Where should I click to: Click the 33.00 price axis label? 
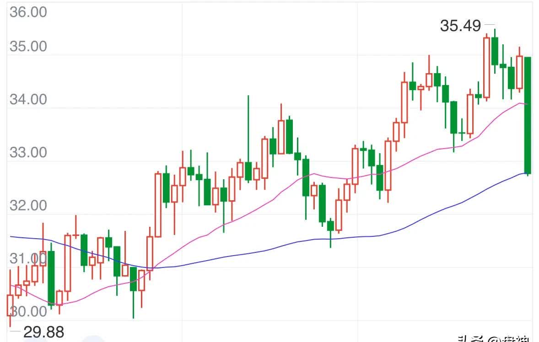(x=28, y=152)
